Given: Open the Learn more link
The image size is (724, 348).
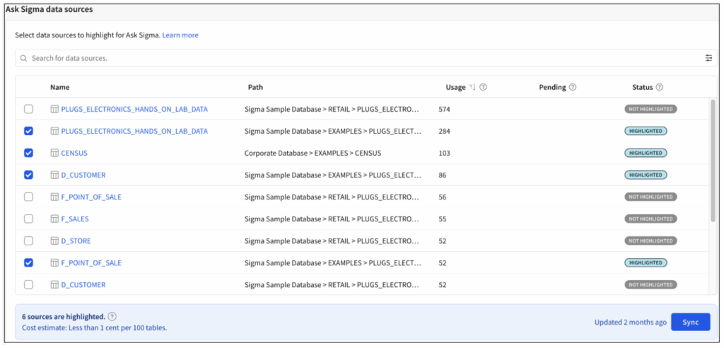Looking at the screenshot, I should pyautogui.click(x=180, y=35).
